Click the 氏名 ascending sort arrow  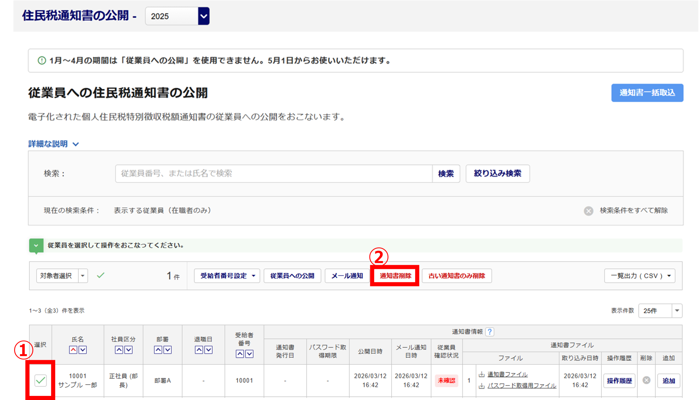click(73, 350)
